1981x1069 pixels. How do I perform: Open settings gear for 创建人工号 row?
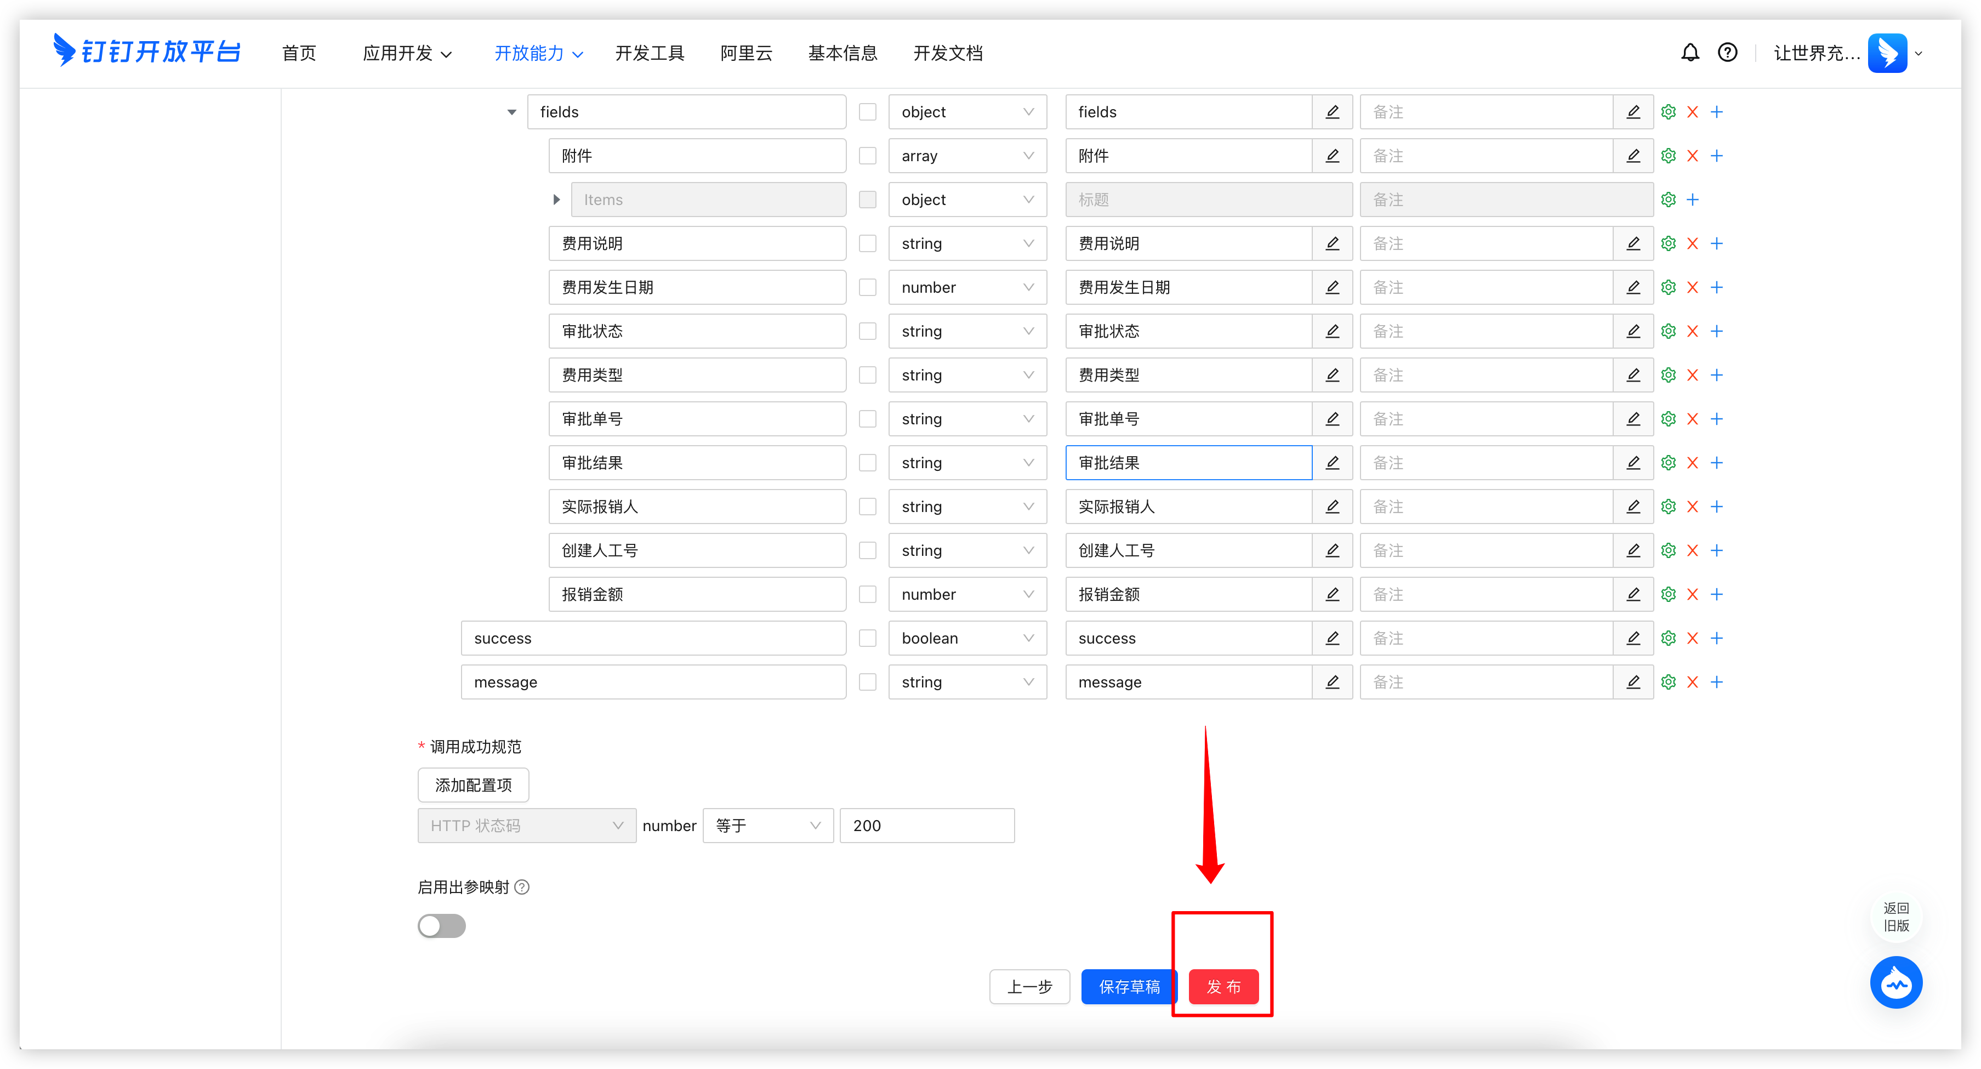[1668, 550]
